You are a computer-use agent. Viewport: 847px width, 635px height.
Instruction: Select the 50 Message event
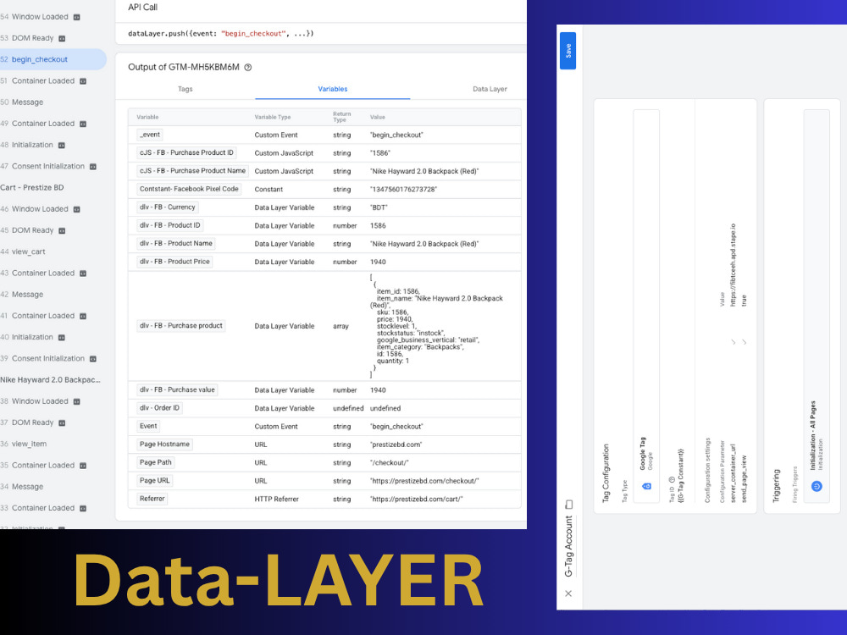tap(22, 102)
